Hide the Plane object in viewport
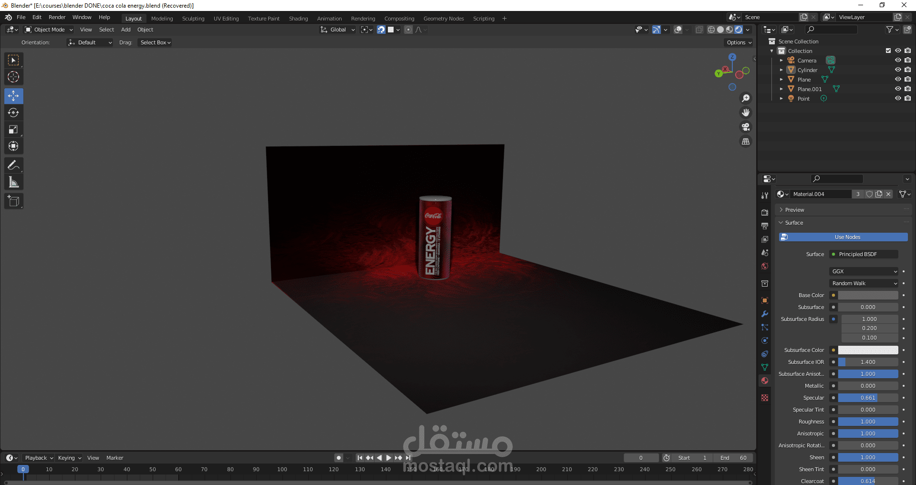916x485 pixels. coord(898,80)
